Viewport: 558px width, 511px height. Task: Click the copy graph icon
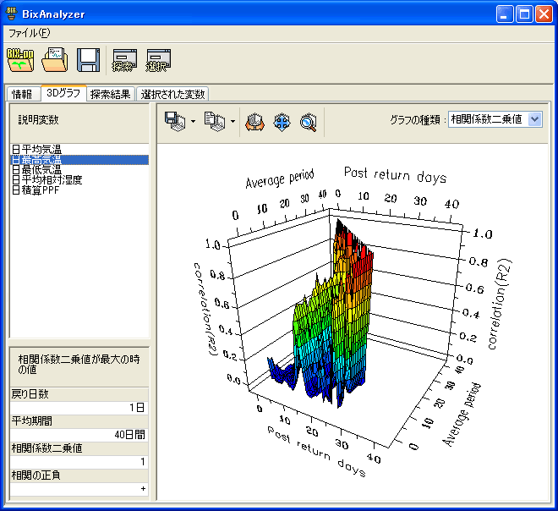[215, 122]
